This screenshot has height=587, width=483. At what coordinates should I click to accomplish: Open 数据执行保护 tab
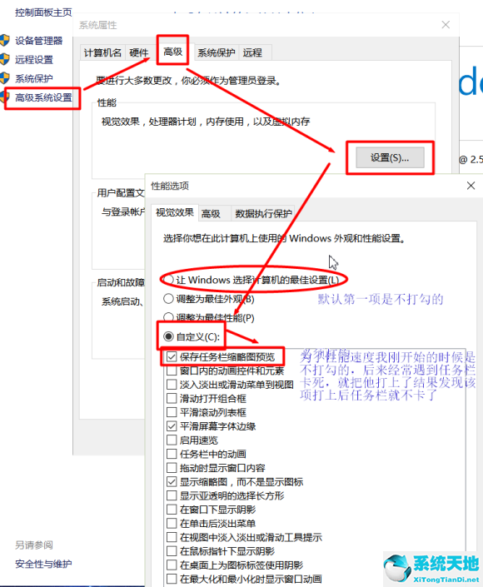point(263,214)
